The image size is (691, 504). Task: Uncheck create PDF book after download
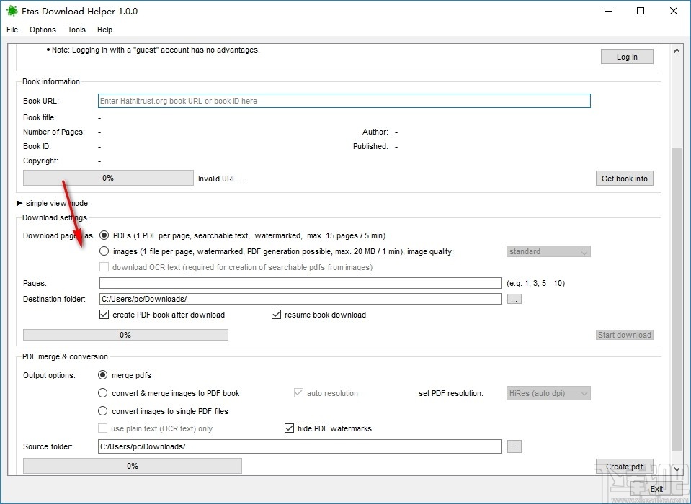pos(104,315)
